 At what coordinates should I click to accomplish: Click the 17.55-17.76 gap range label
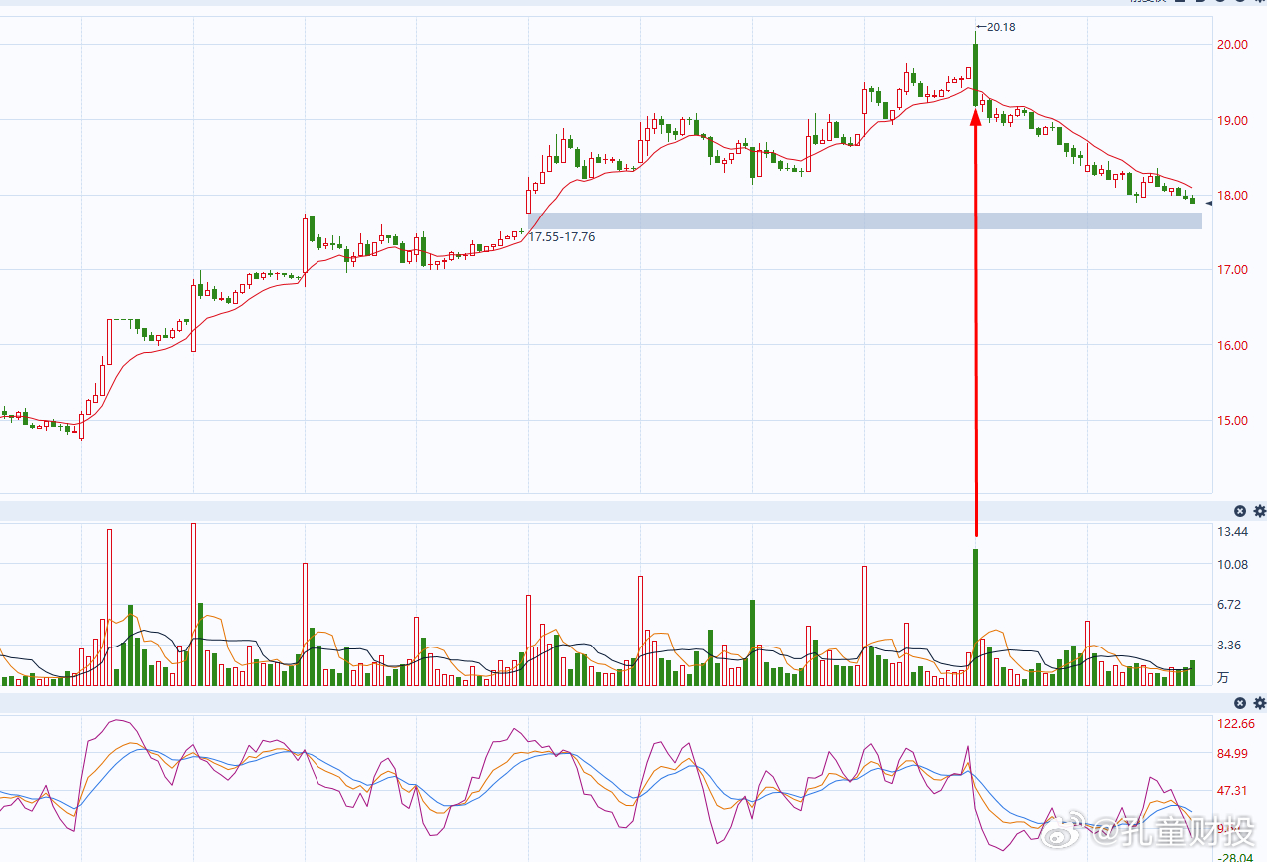562,237
